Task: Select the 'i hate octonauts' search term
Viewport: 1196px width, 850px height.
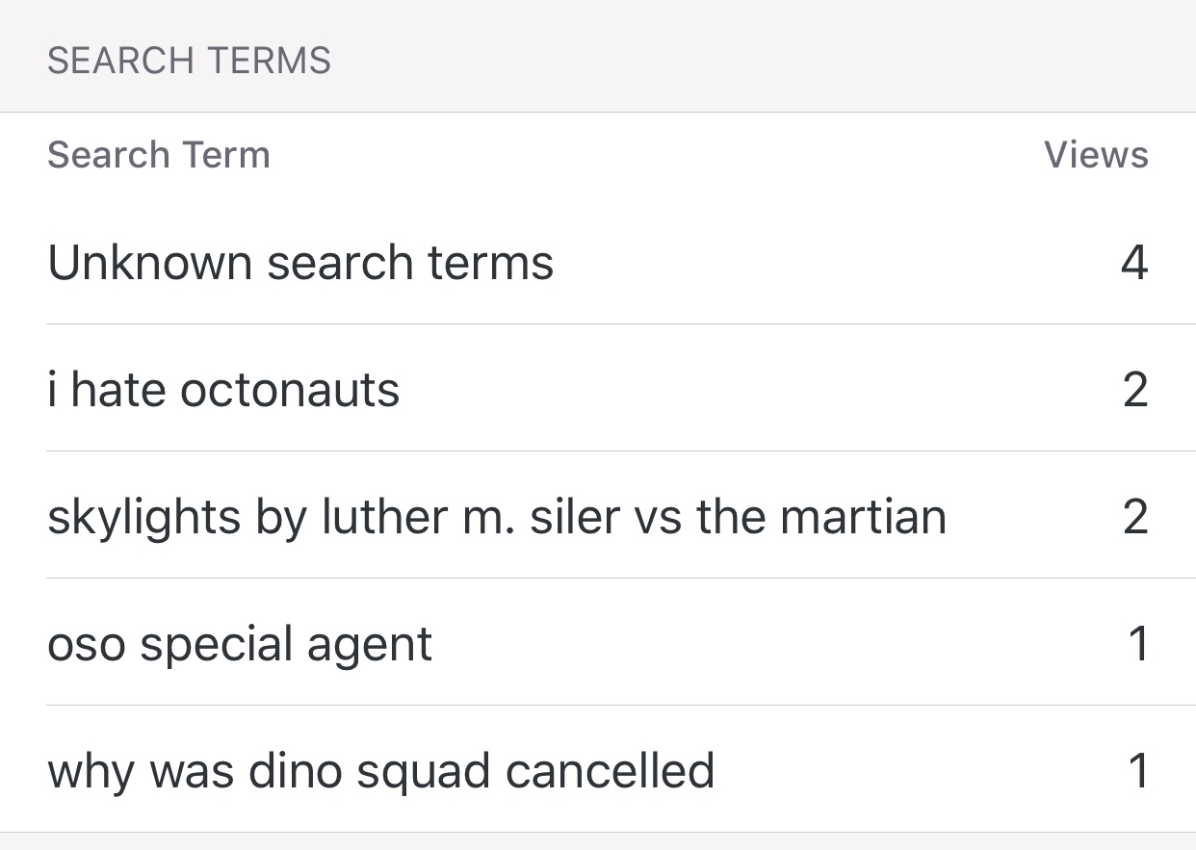Action: (x=223, y=390)
